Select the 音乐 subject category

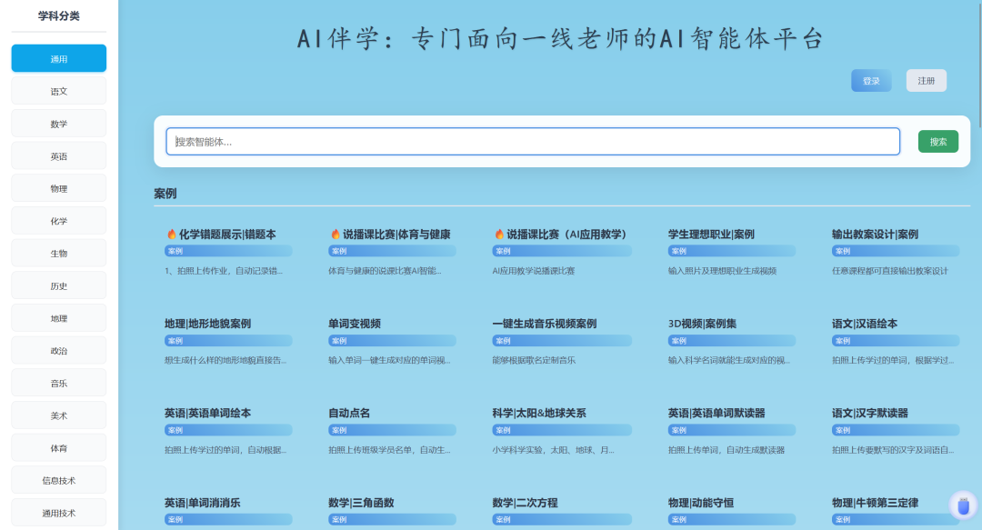coord(59,383)
